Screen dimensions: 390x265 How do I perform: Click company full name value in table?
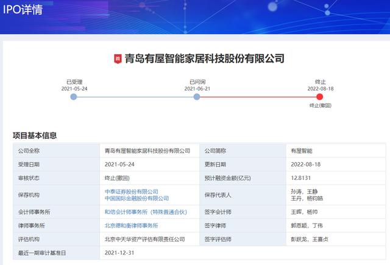(147, 151)
